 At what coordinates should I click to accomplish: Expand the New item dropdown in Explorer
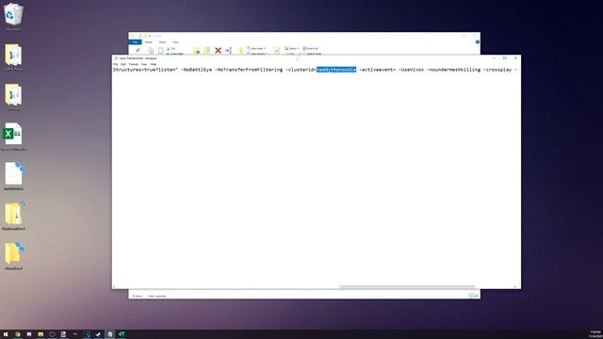click(x=256, y=48)
